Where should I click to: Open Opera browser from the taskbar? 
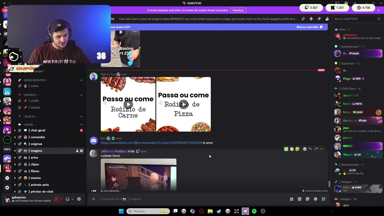point(201,211)
